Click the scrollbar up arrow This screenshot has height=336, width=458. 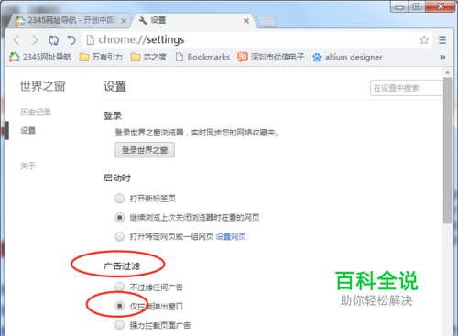pyautogui.click(x=447, y=72)
